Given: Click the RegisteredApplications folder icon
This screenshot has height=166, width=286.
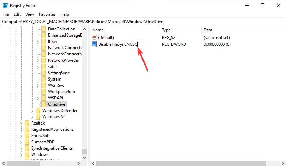Looking at the screenshot, I should pyautogui.click(x=27, y=129).
